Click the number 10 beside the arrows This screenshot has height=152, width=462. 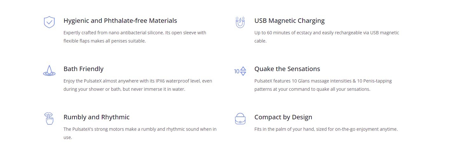click(x=237, y=71)
